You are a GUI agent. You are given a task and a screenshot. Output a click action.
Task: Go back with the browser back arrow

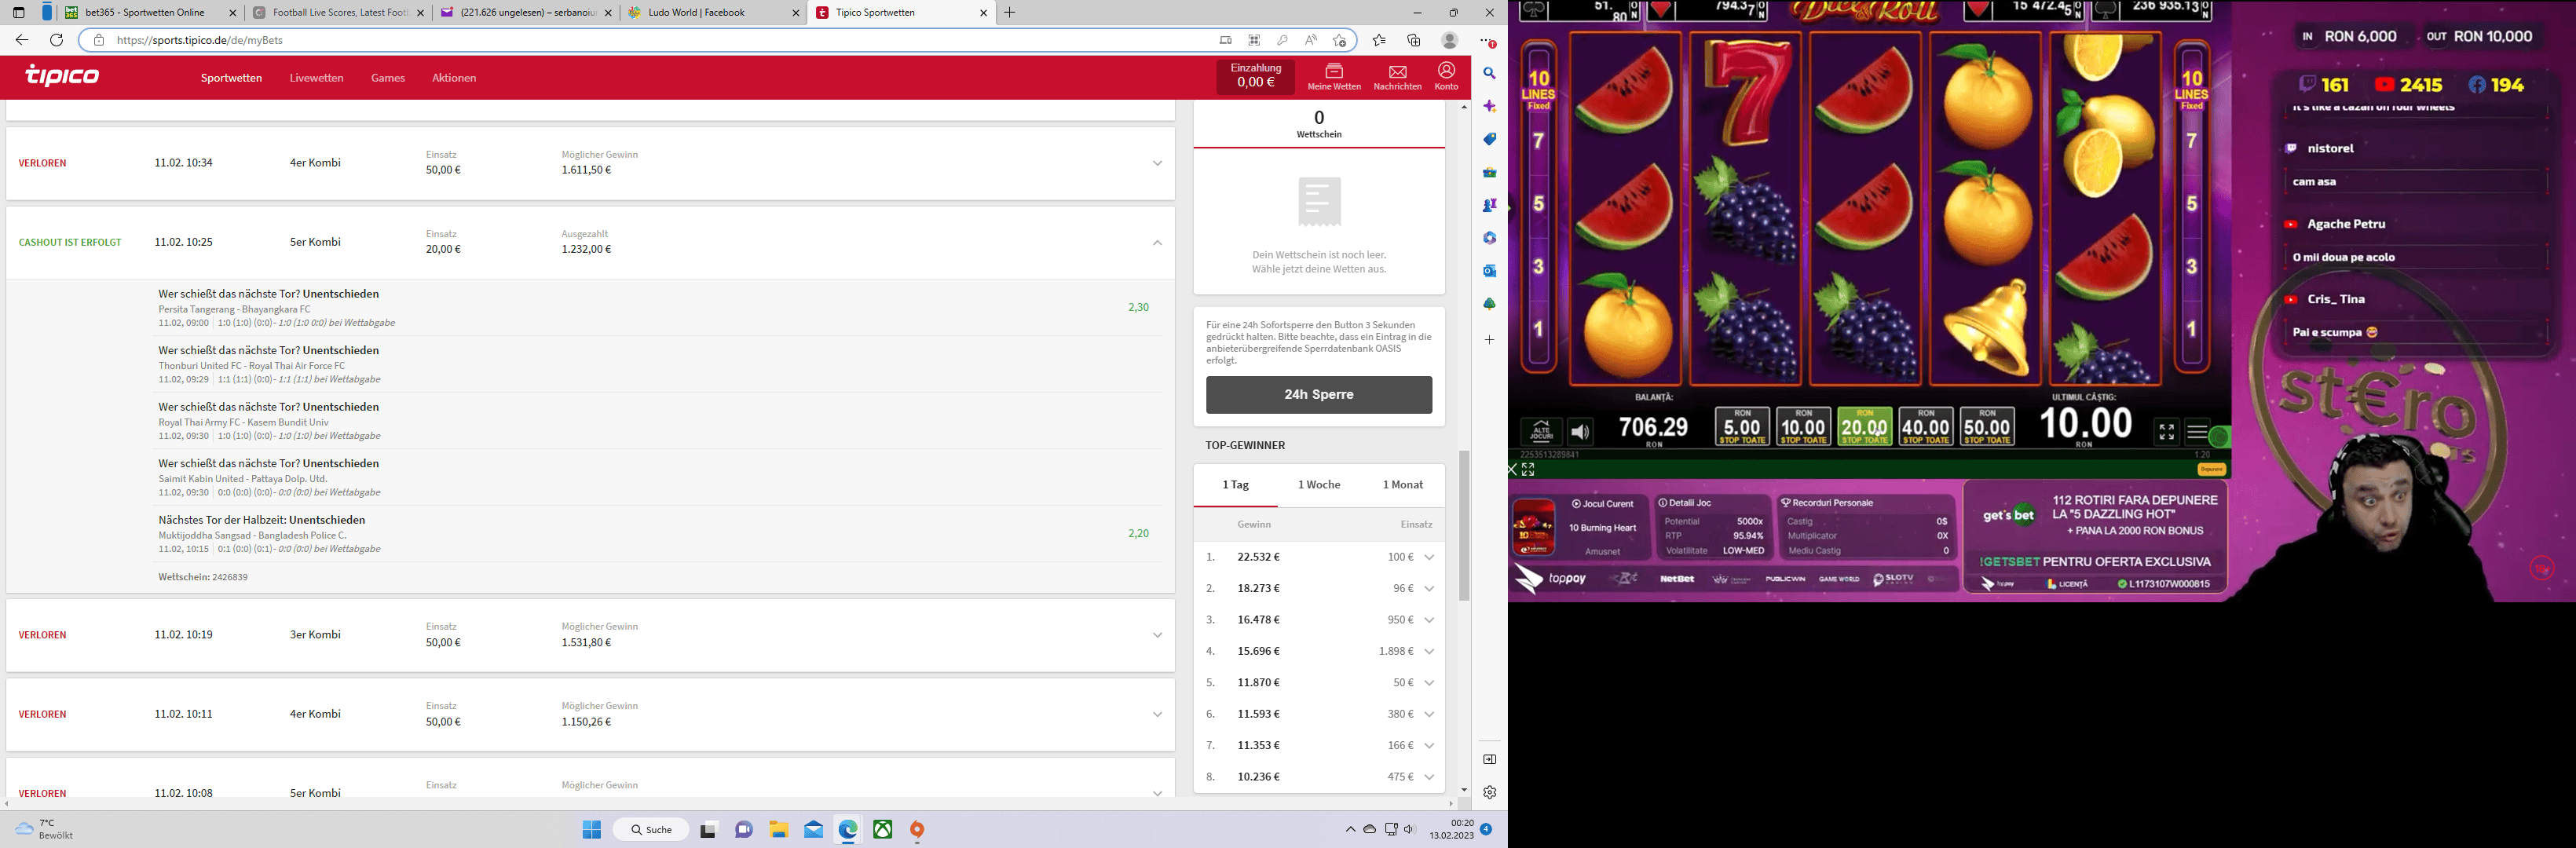[22, 40]
